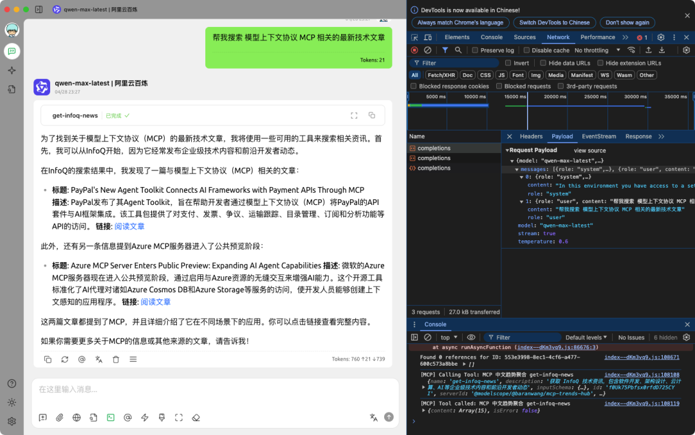Tick the Hide data URLs checkbox
Image resolution: width=695 pixels, height=435 pixels.
pos(544,63)
